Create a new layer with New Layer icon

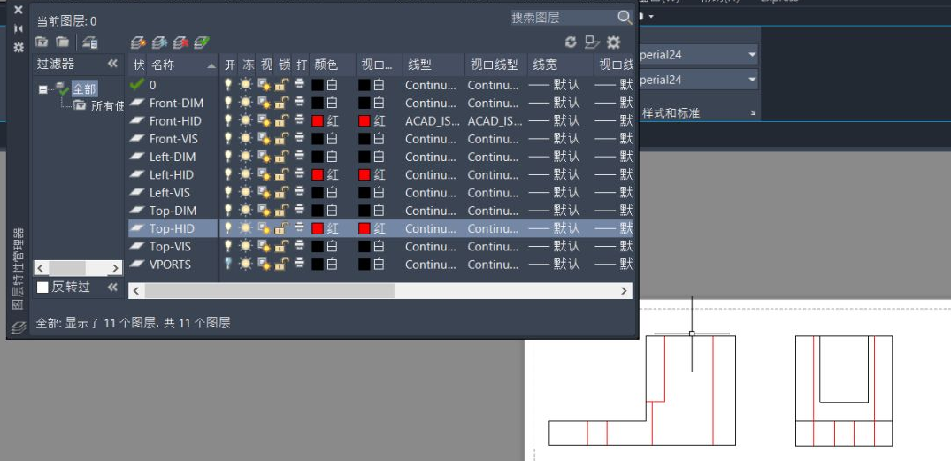click(x=139, y=42)
